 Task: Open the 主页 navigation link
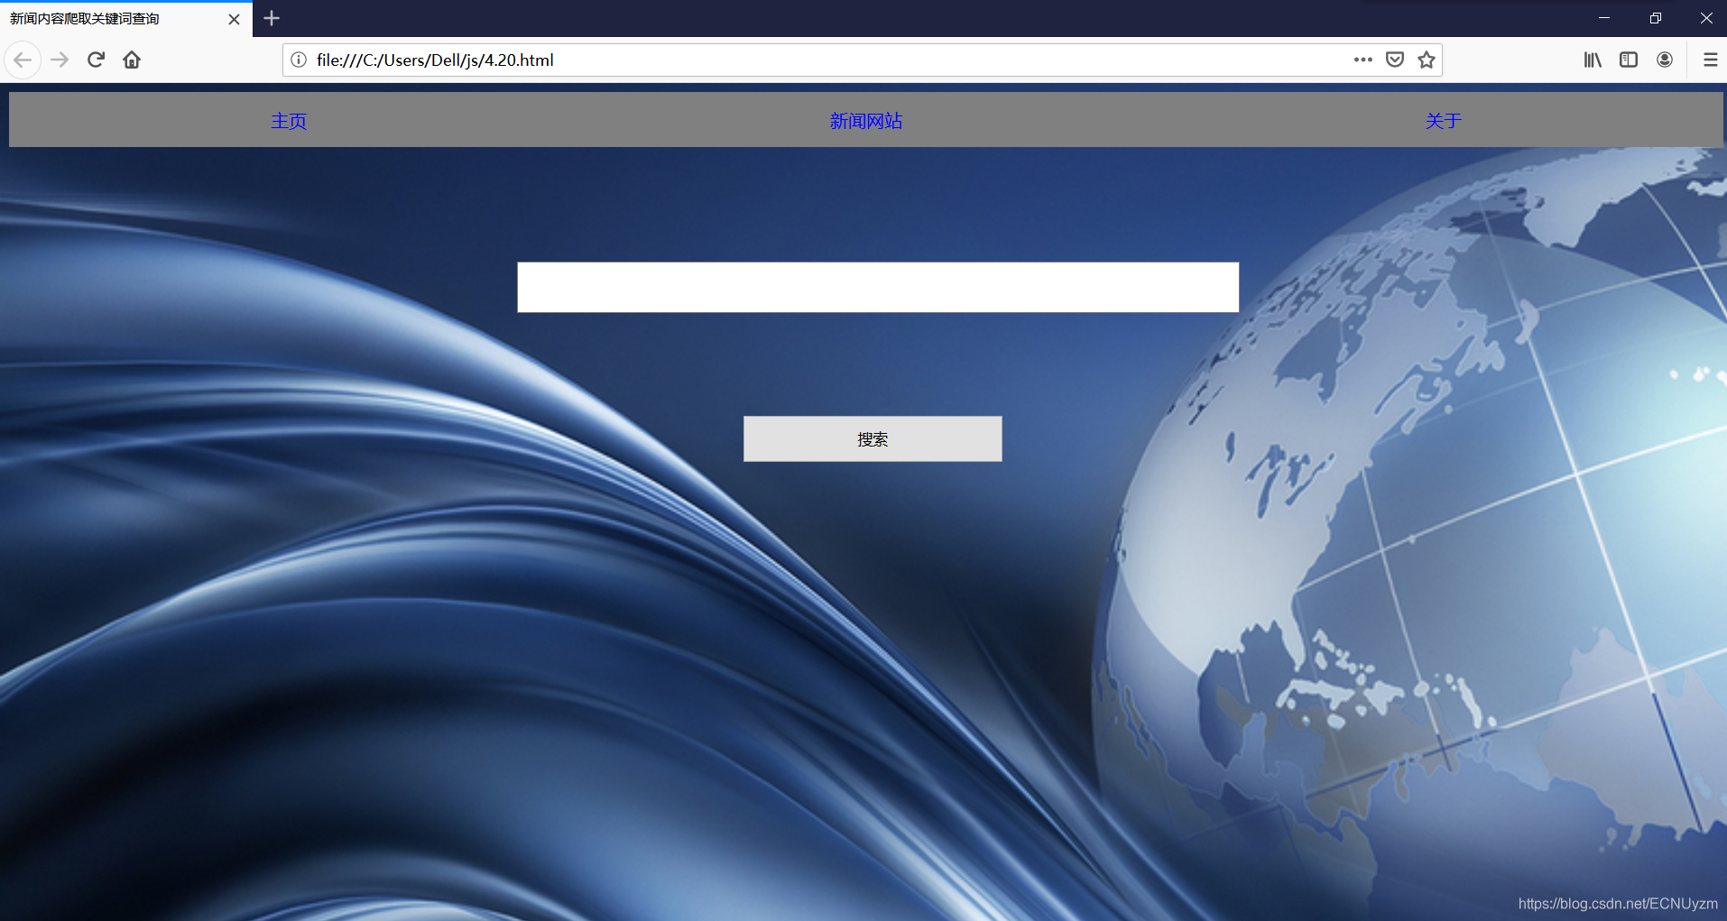[289, 121]
